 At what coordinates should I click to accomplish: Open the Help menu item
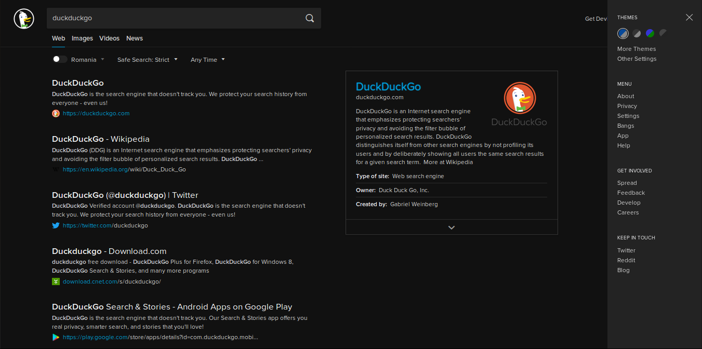tap(624, 145)
